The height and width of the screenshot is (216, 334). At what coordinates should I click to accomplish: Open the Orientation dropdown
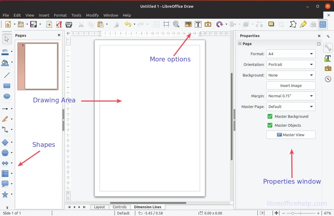pos(311,64)
